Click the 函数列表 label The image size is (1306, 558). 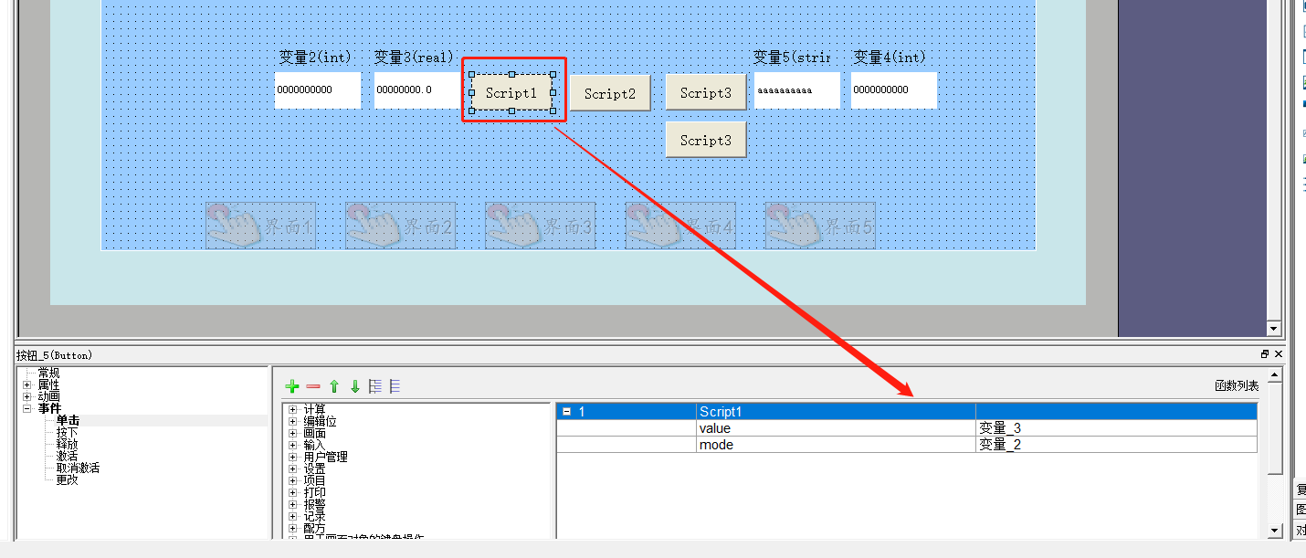tap(1237, 386)
